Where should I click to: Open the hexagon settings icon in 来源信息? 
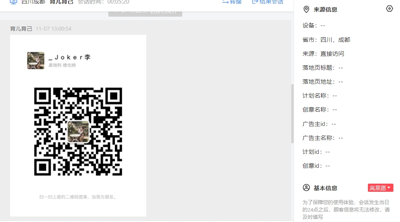389,9
